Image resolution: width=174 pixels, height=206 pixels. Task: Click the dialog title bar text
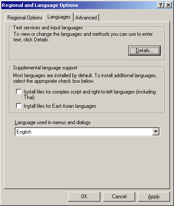click(40, 5)
